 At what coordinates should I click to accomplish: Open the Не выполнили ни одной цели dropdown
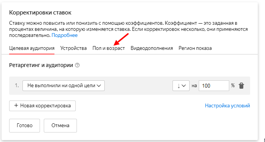coord(63,86)
